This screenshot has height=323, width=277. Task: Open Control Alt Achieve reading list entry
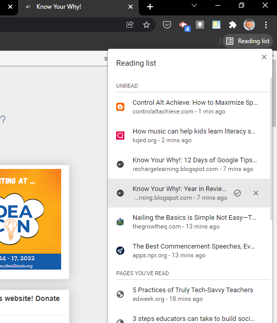(189, 107)
